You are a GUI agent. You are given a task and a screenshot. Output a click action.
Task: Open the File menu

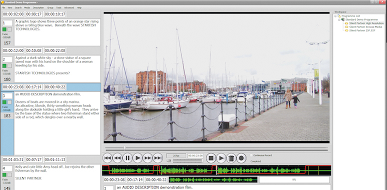click(3, 8)
